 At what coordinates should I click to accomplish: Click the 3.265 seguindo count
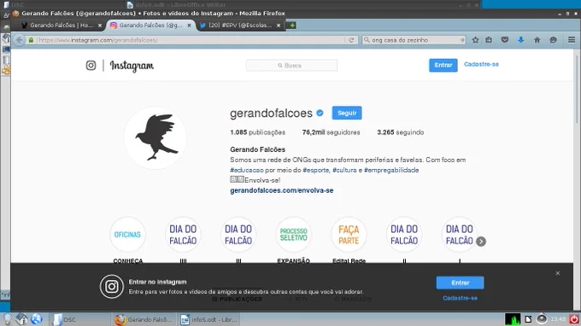401,132
